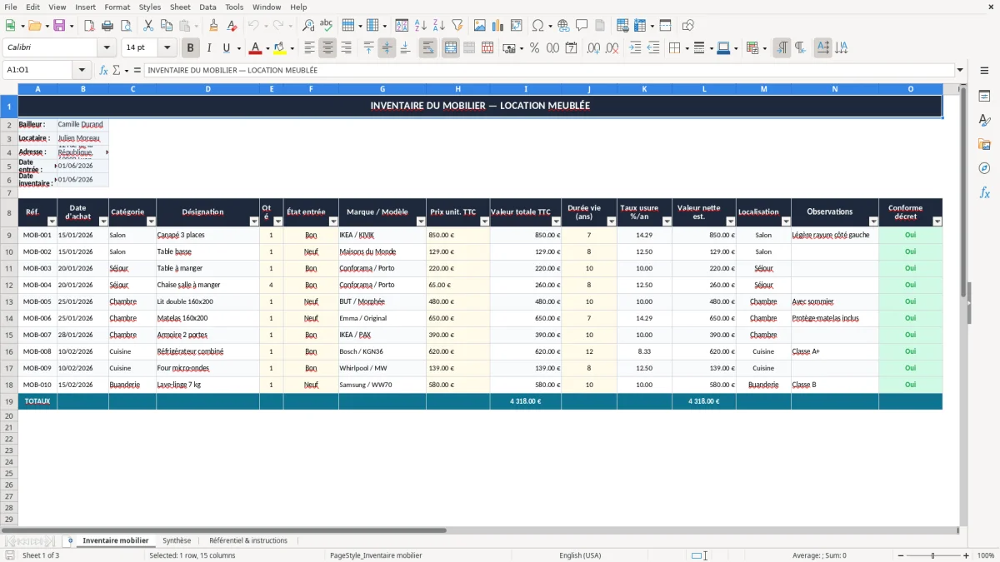Click the zoom in plus button
Image resolution: width=1000 pixels, height=562 pixels.
(x=967, y=555)
